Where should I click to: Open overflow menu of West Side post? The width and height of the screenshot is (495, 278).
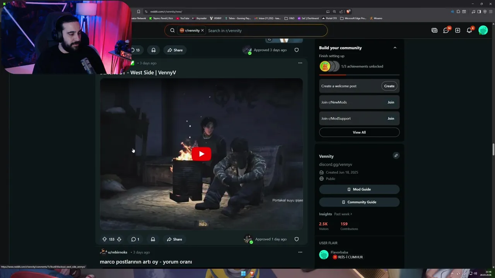coord(300,63)
